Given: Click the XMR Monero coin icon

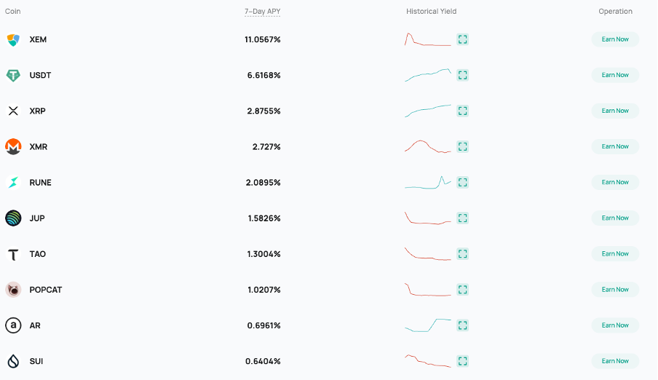Looking at the screenshot, I should tap(13, 146).
